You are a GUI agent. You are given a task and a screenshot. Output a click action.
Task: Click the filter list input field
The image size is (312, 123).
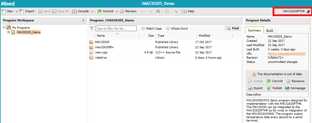pyautogui.click(x=116, y=28)
